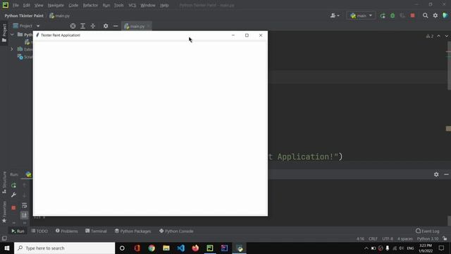Open the Refactor menu
This screenshot has width=451, height=254.
(x=90, y=5)
